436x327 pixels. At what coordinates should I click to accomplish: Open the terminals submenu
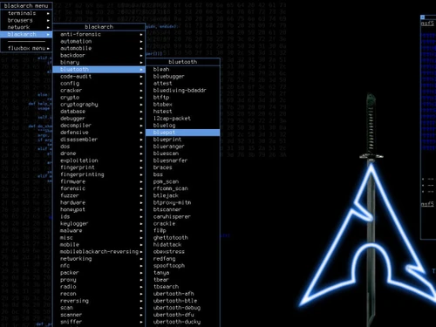tap(26, 13)
